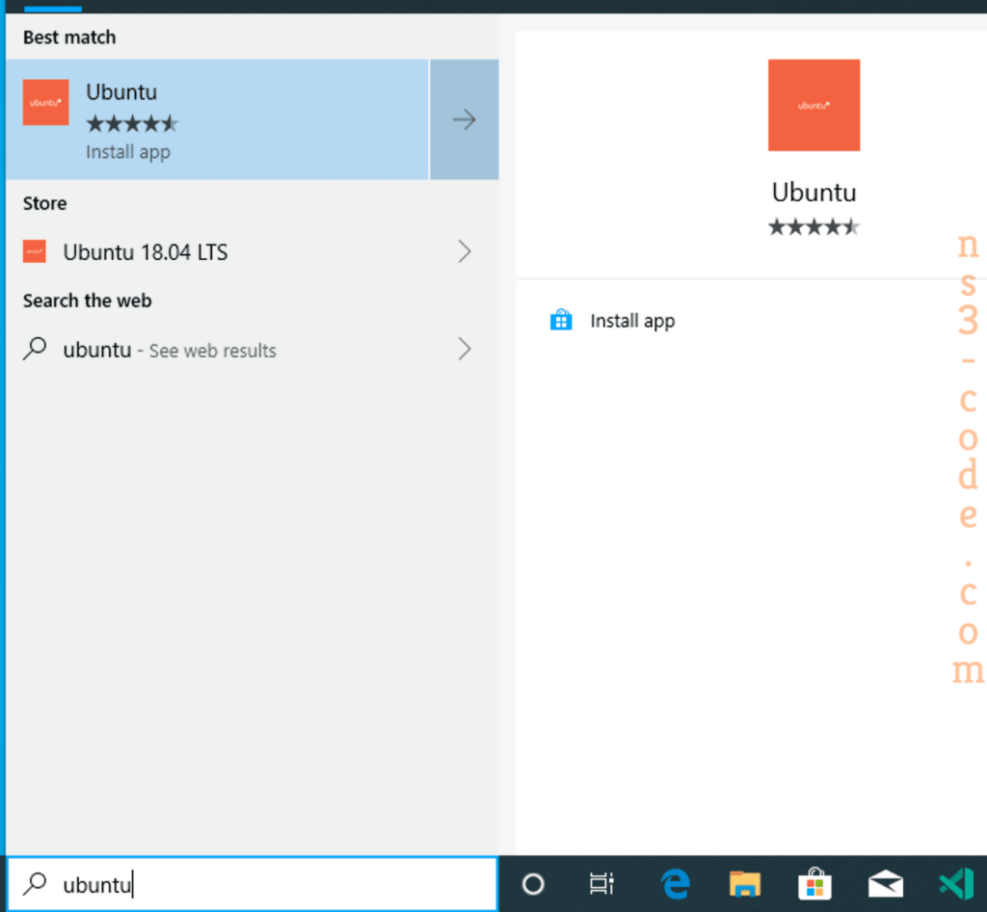
Task: Select Ubuntu 18.04 LTS store result
Action: coord(252,251)
